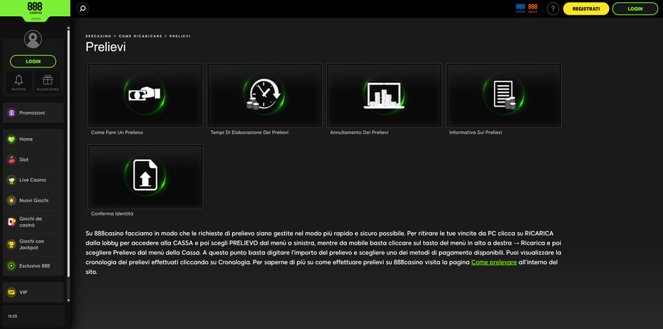The height and width of the screenshot is (329, 663).
Task: Open Live Casino from sidebar
Action: pos(33,180)
